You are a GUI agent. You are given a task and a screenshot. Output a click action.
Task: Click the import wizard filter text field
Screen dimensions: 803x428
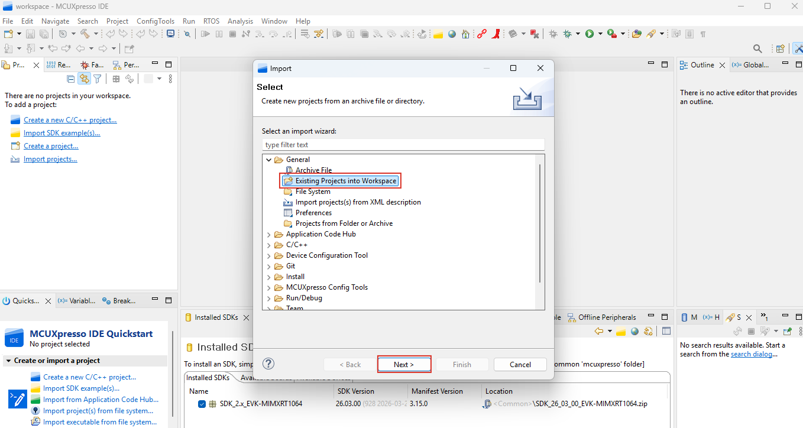pyautogui.click(x=403, y=145)
